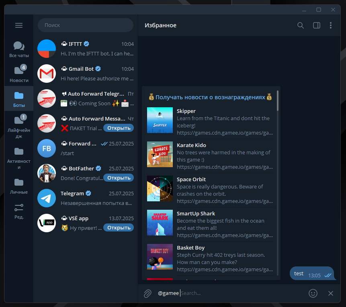Maximize the Telegram window
Image resolution: width=346 pixels, height=307 pixels.
click(318, 10)
